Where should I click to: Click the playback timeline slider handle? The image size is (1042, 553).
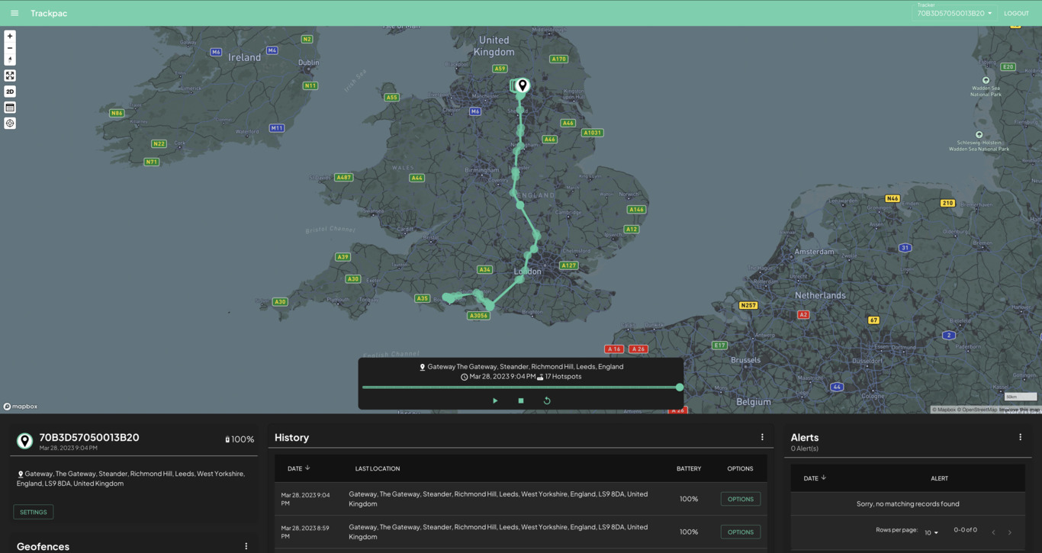[680, 387]
